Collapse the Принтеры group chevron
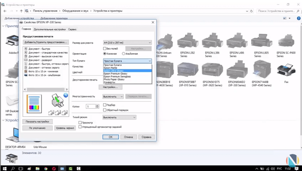This screenshot has height=171, width=302. click(x=3, y=26)
